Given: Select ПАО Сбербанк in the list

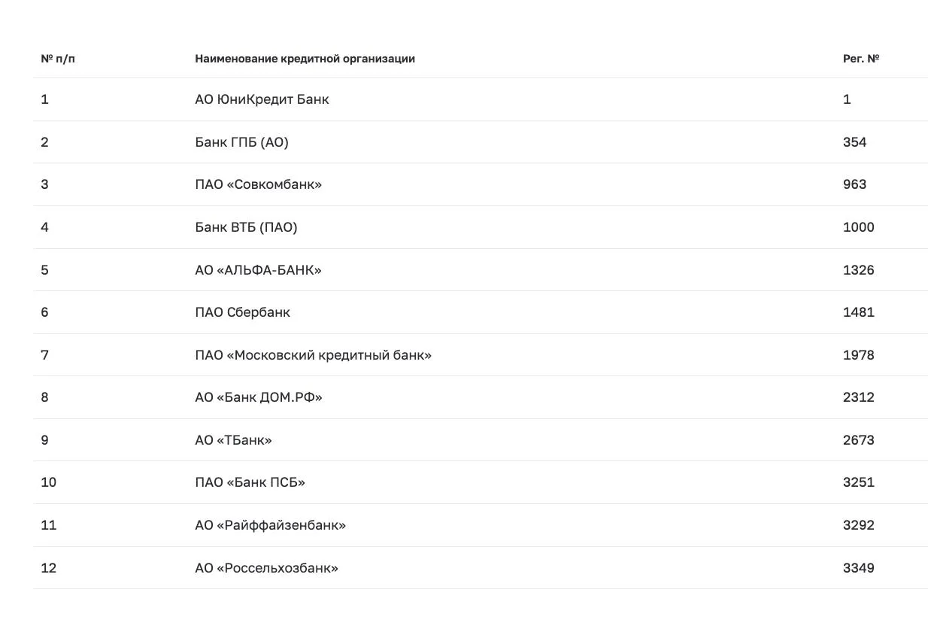Looking at the screenshot, I should [242, 312].
